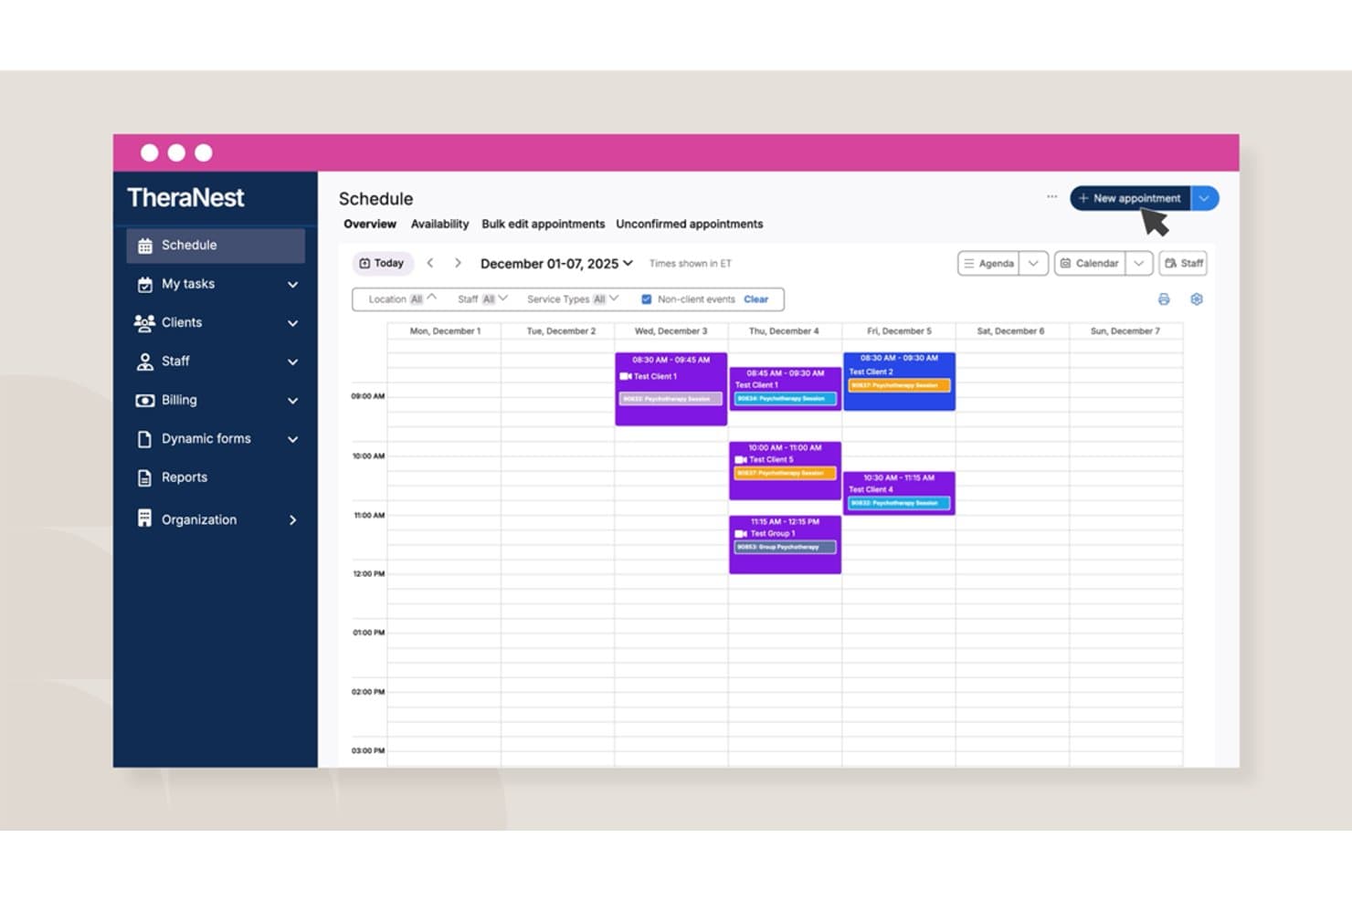Print the schedule using the printer icon
The width and height of the screenshot is (1352, 901).
coord(1164,299)
